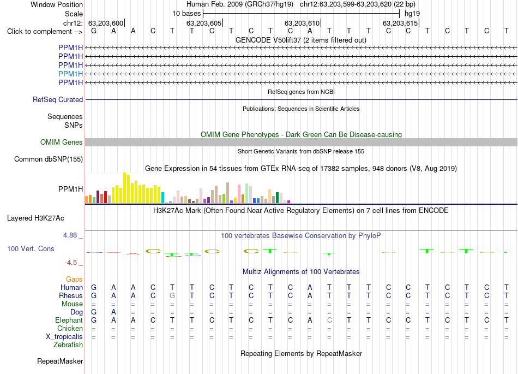The image size is (518, 374).
Task: Select the Zebrafish alignment row label
Action: pyautogui.click(x=68, y=345)
